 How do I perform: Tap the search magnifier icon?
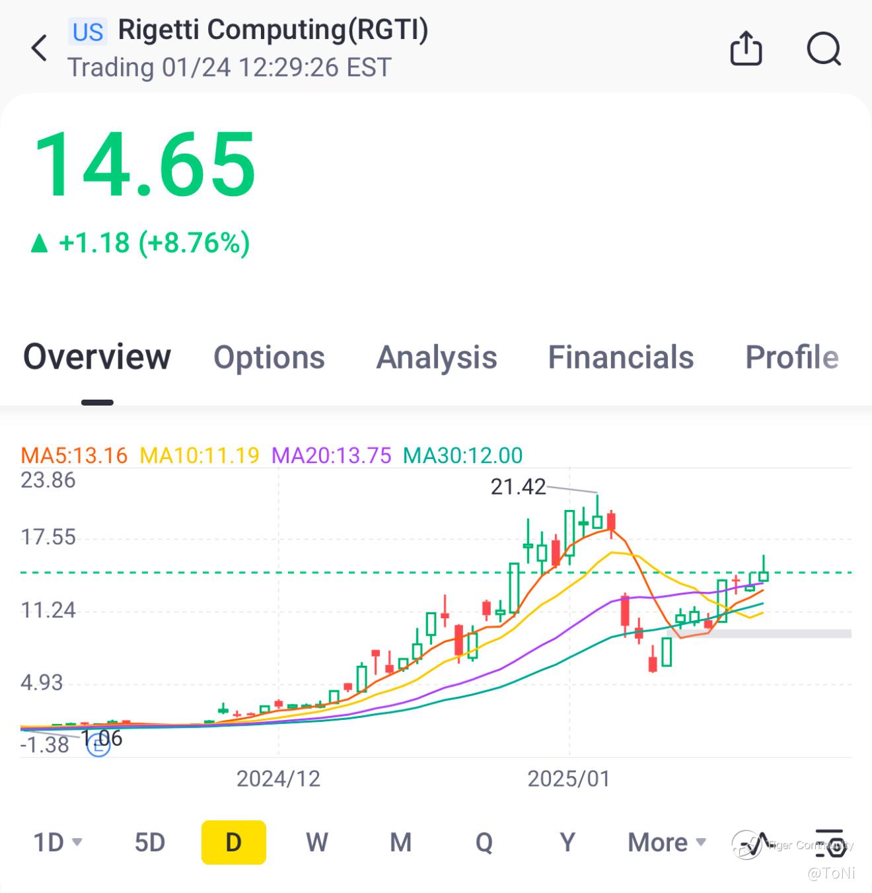click(x=824, y=49)
